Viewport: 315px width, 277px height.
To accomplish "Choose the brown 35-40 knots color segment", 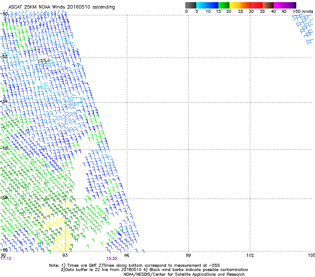I will click(x=268, y=5).
